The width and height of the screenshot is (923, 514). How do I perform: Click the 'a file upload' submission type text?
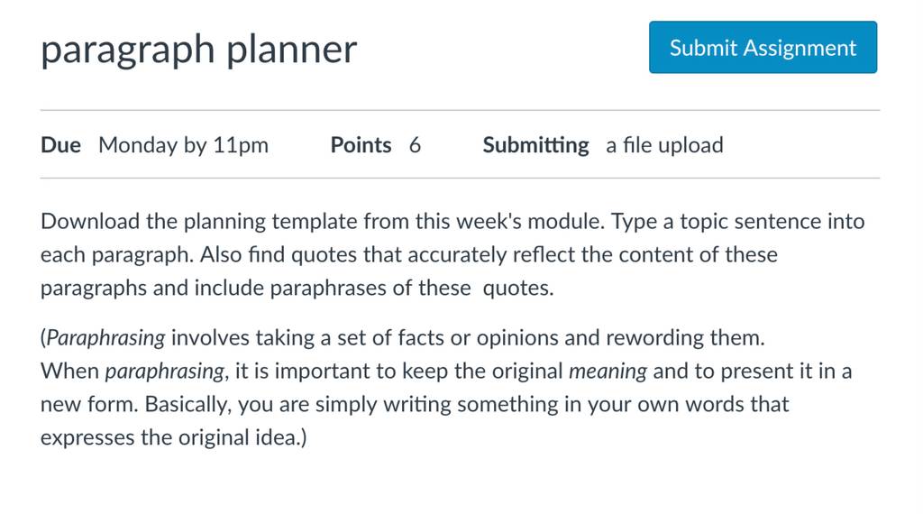tap(664, 145)
